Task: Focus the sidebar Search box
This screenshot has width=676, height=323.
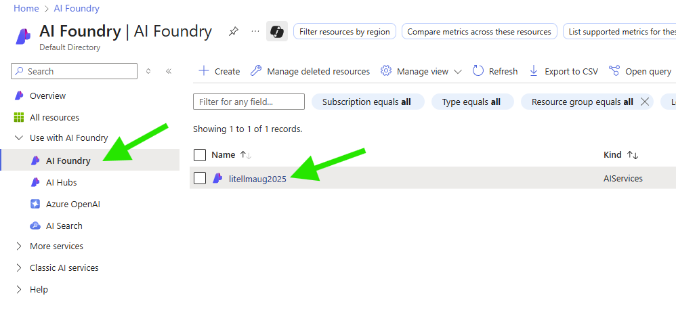Action: click(x=74, y=71)
